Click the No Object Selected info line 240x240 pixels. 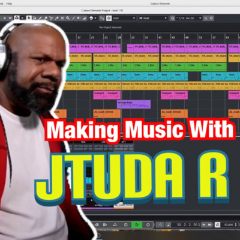click(110, 28)
